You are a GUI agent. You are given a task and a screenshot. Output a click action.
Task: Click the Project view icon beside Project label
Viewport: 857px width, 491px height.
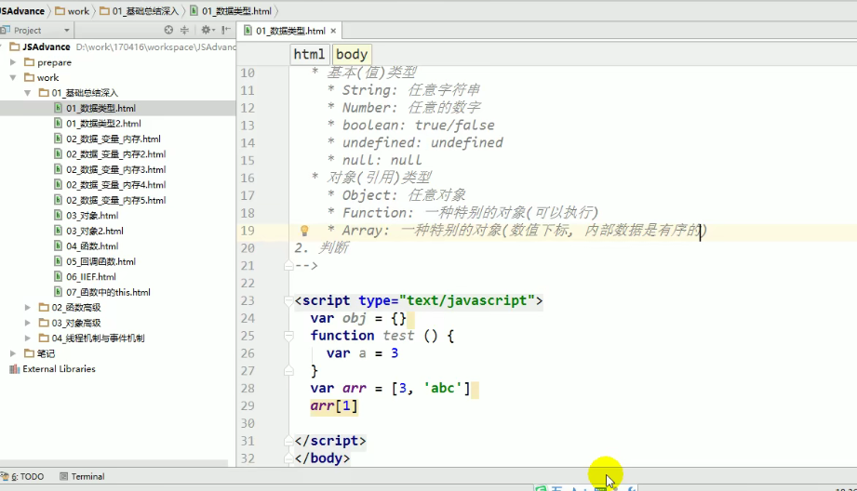(6, 30)
